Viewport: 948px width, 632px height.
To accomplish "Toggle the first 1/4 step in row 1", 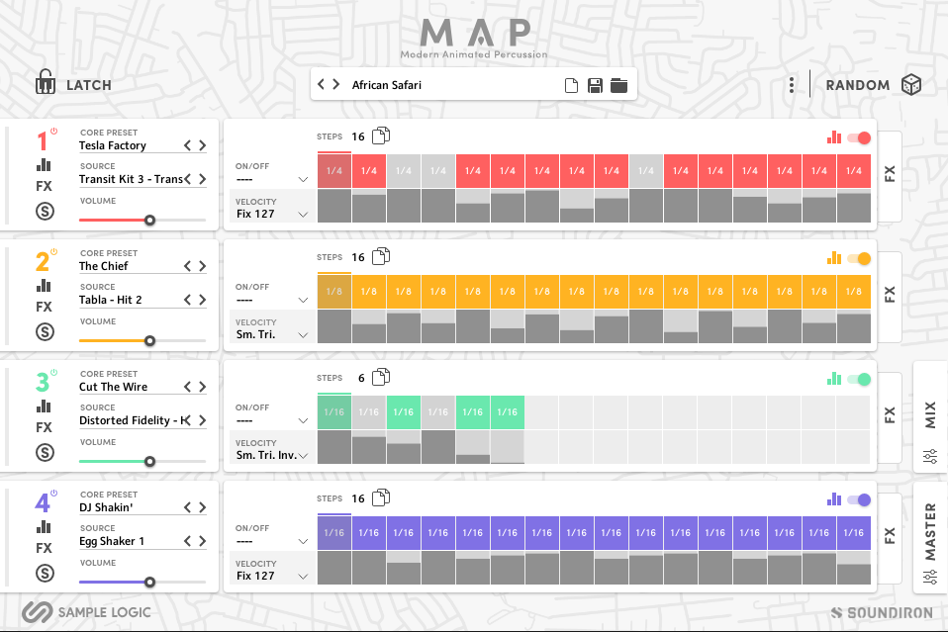I will pyautogui.click(x=334, y=171).
